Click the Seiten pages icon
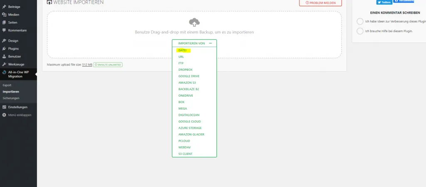426x187 pixels. tap(4, 22)
